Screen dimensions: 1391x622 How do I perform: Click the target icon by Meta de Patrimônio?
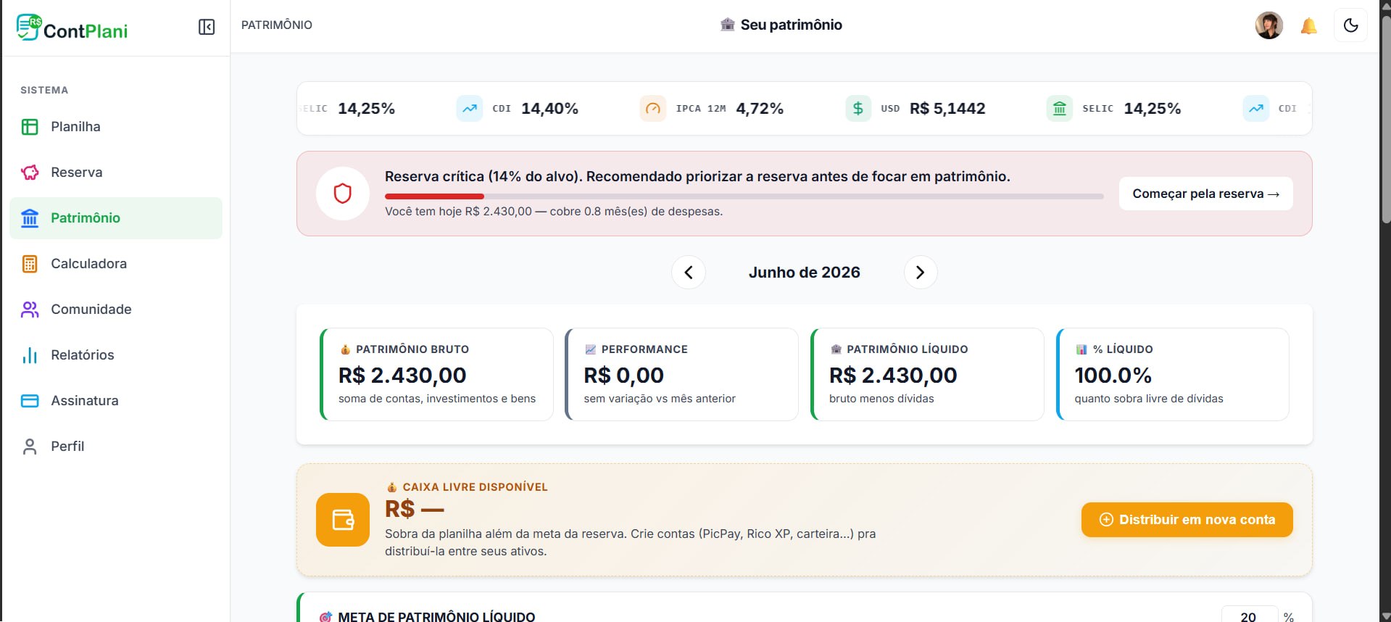pos(326,617)
